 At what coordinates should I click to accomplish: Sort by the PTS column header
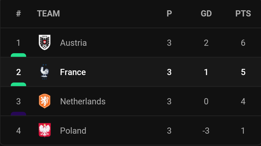coord(243,14)
